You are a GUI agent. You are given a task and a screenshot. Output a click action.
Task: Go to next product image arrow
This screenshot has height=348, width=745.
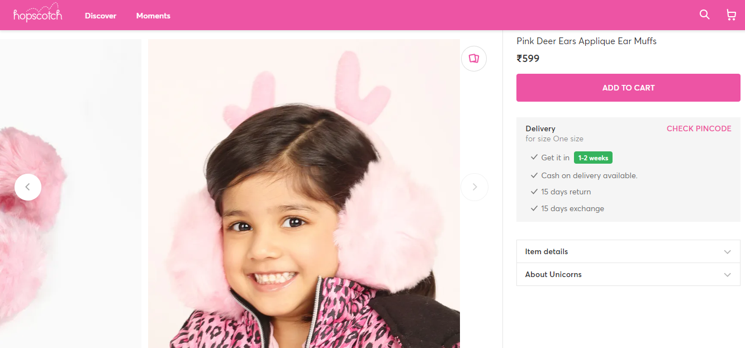[x=474, y=187]
